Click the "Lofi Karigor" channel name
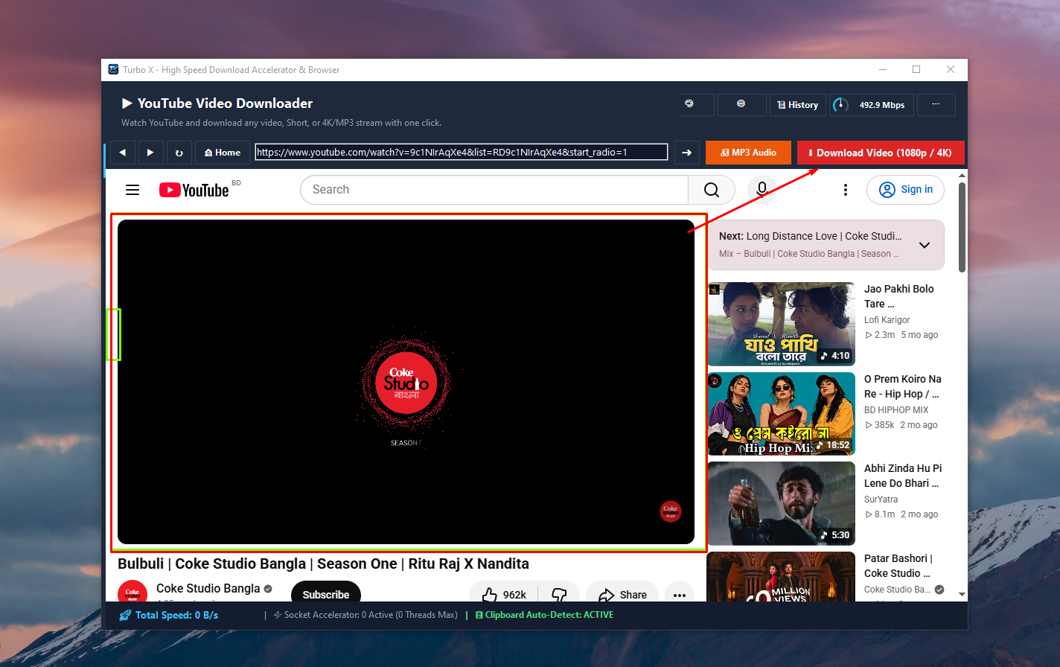 (x=887, y=320)
